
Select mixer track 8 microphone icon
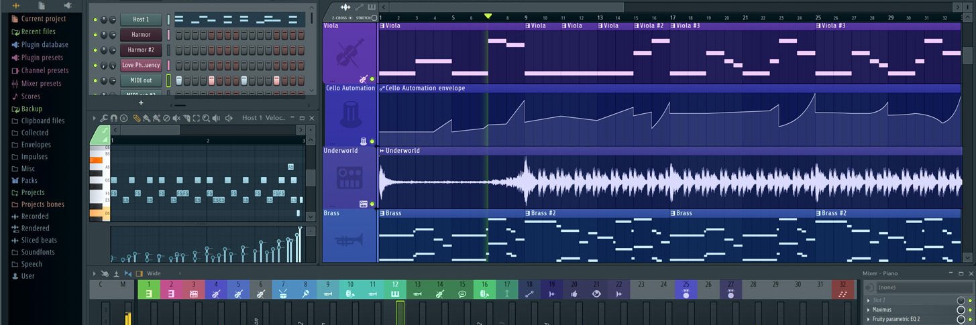pos(305,294)
